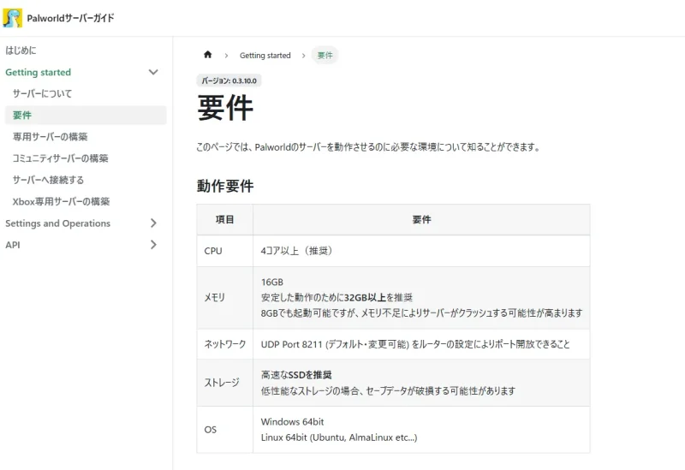Click the 低性能なストレージの場合 warning line
Viewport: 685px width, 470px height.
(x=388, y=390)
